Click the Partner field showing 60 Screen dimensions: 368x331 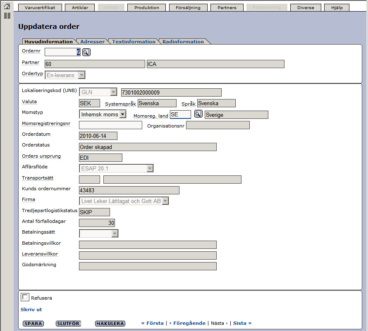95,64
